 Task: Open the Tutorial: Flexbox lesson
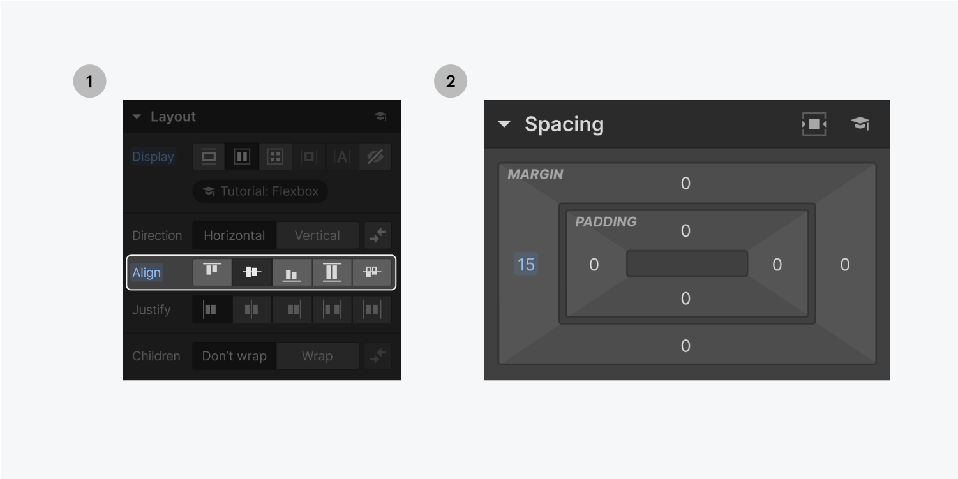pyautogui.click(x=260, y=191)
